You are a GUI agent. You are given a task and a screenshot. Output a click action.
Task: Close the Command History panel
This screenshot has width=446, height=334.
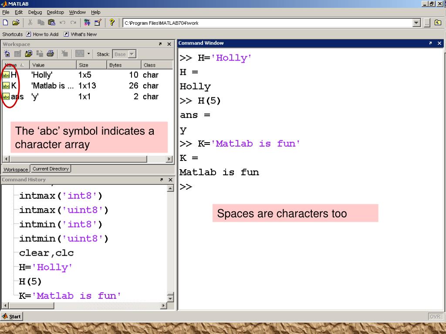[x=170, y=180]
